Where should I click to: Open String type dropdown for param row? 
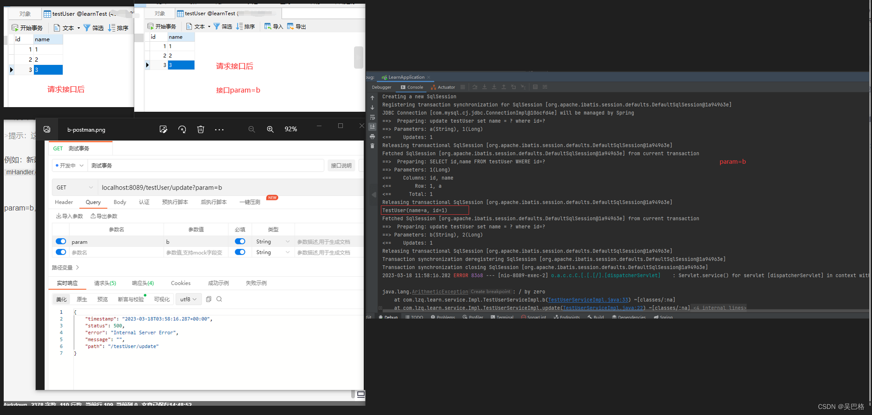[x=273, y=242]
